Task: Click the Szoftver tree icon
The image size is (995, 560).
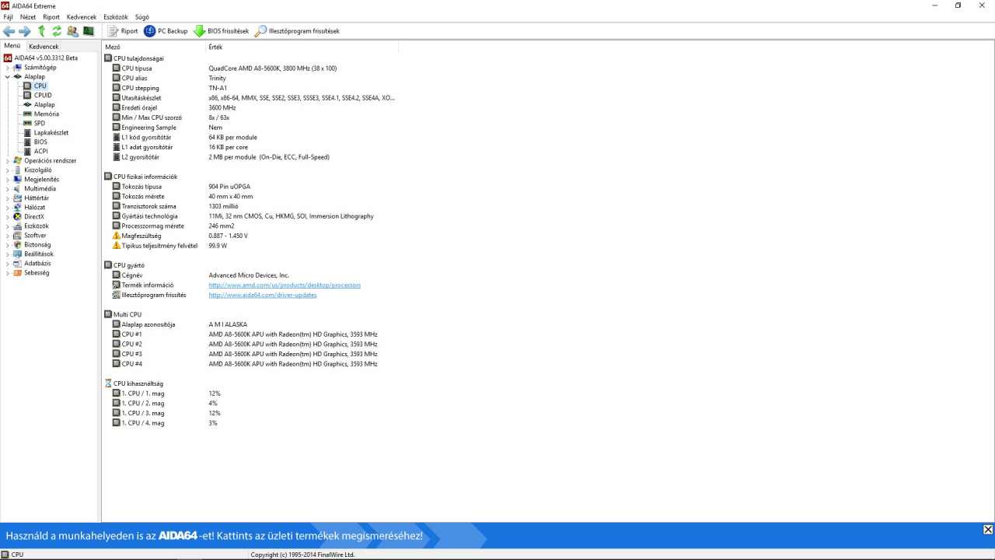Action: point(18,236)
